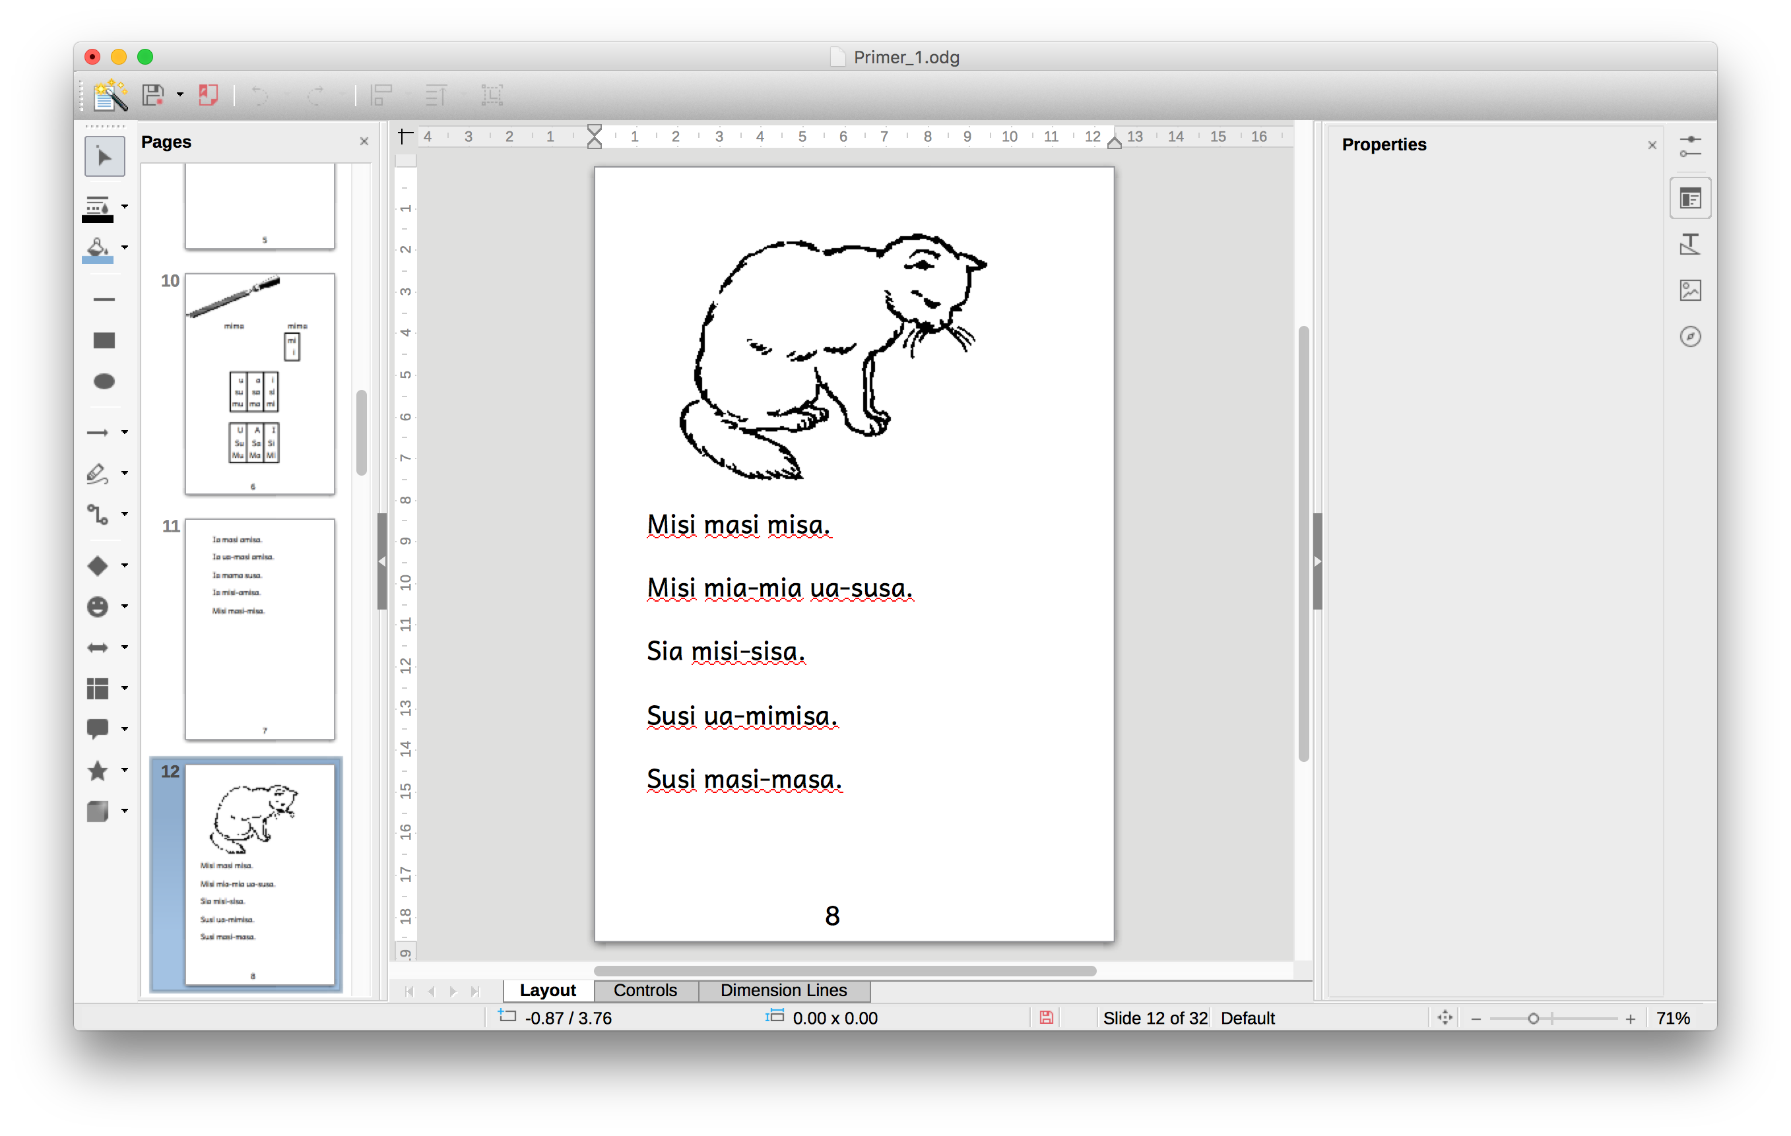Open the Gallery sidebar deck
1791x1136 pixels.
click(1690, 290)
